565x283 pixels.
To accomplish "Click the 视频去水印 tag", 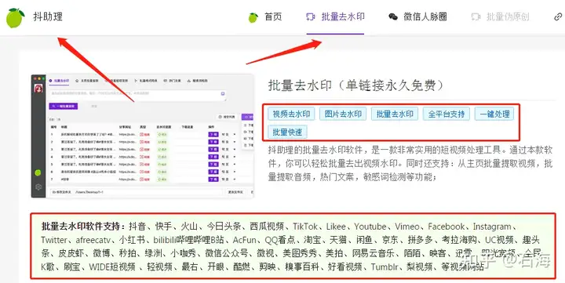I will pos(291,114).
